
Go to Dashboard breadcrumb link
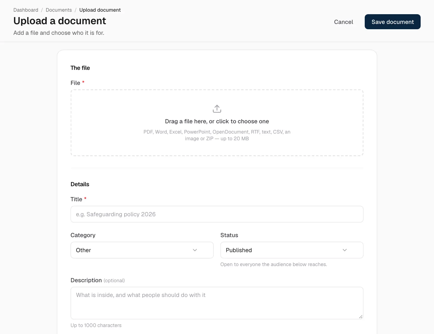point(26,10)
